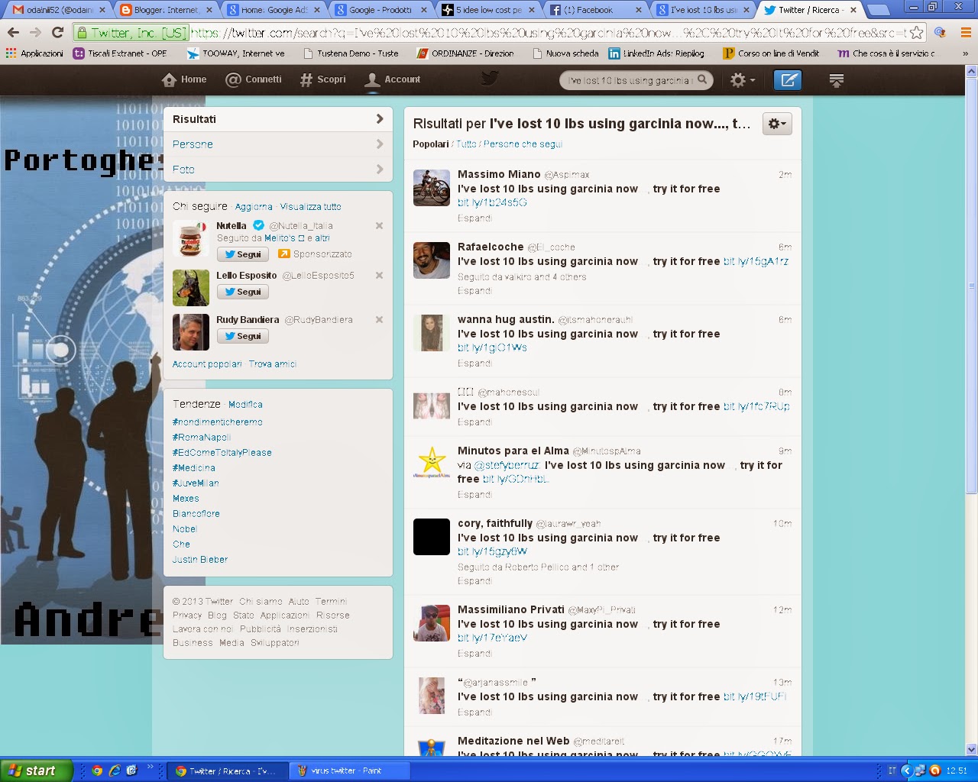Image resolution: width=978 pixels, height=782 pixels.
Task: Expand the Risultati sidebar row
Action: pyautogui.click(x=278, y=119)
